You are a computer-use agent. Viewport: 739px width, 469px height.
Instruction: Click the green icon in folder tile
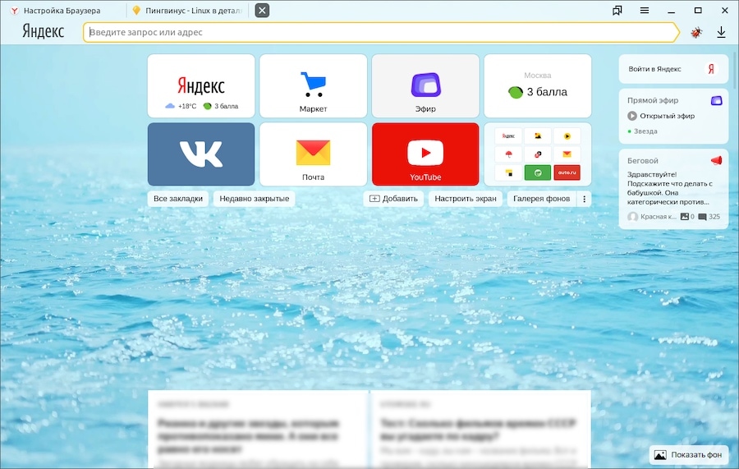pyautogui.click(x=537, y=172)
